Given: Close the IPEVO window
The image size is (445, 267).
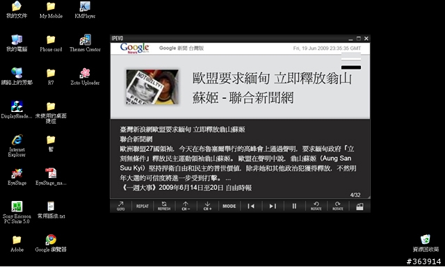Looking at the screenshot, I should click(x=366, y=38).
